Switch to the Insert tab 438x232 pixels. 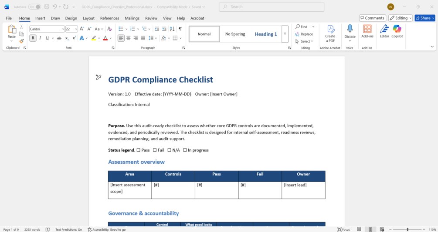[x=40, y=18]
